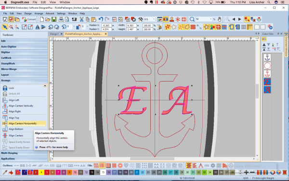This screenshot has width=289, height=181.
Task: Save the design with the green disk icon
Action: pos(54,19)
